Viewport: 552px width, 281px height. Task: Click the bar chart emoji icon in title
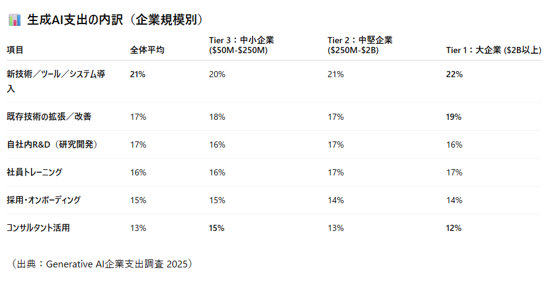(x=15, y=20)
